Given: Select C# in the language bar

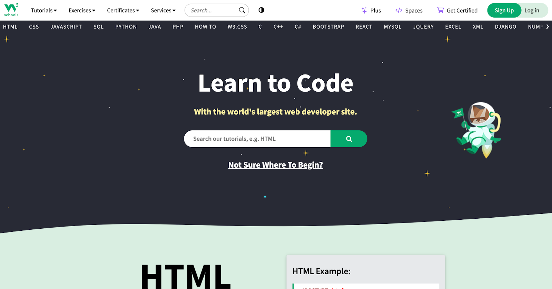Looking at the screenshot, I should [298, 27].
